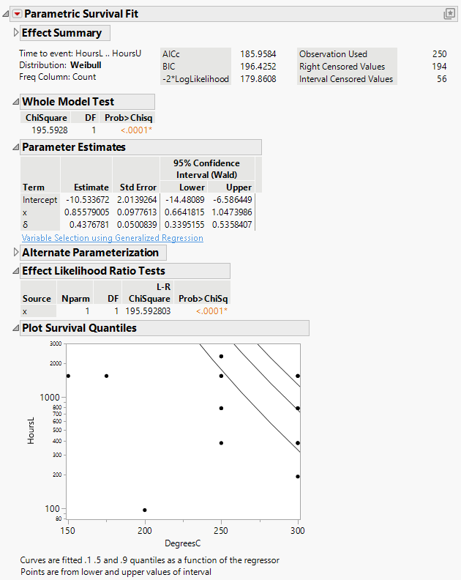The width and height of the screenshot is (461, 580).
Task: Click the L-R ChiSquare column header
Action: click(149, 294)
